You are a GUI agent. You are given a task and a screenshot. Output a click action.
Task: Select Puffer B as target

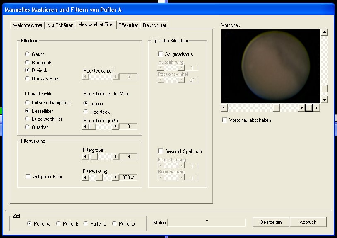[x=58, y=223]
